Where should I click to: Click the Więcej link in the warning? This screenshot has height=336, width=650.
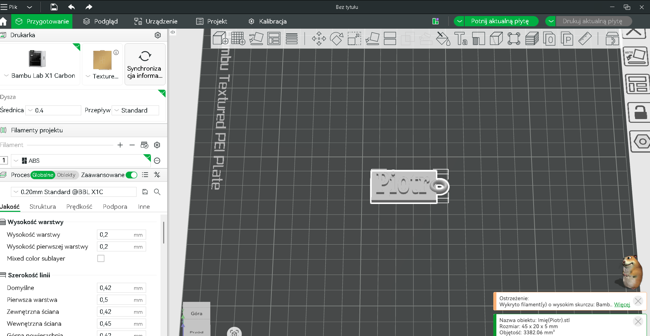tap(622, 305)
